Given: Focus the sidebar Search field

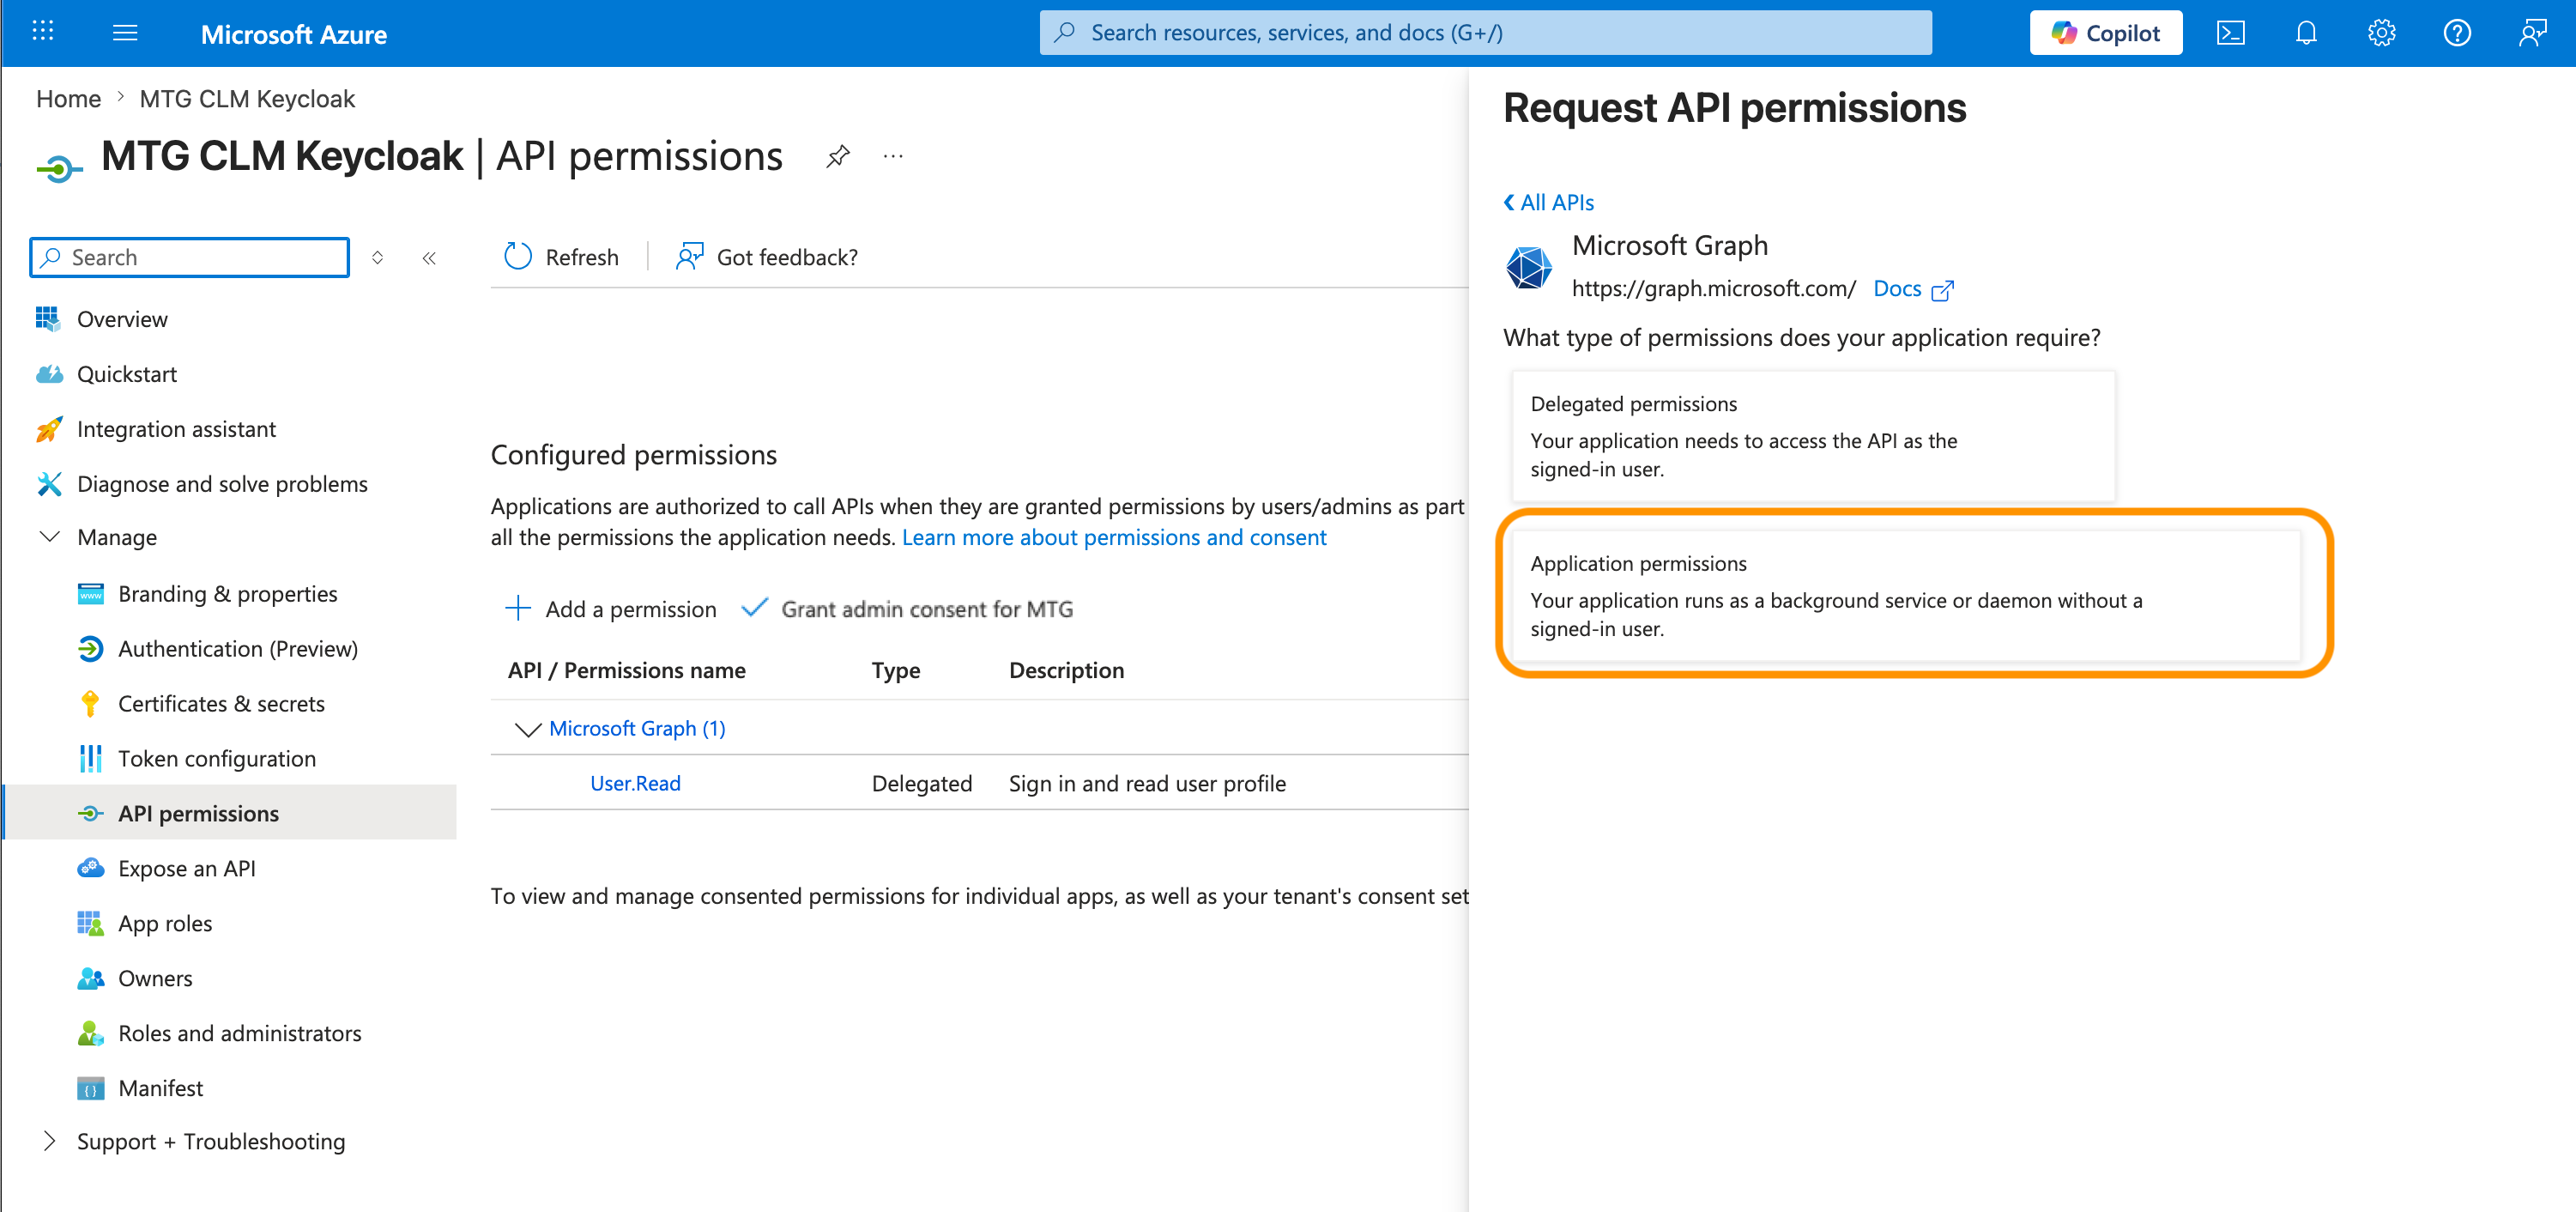Looking at the screenshot, I should 190,257.
